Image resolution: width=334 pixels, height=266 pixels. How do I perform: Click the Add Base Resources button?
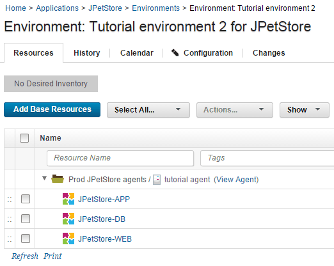[x=52, y=109]
